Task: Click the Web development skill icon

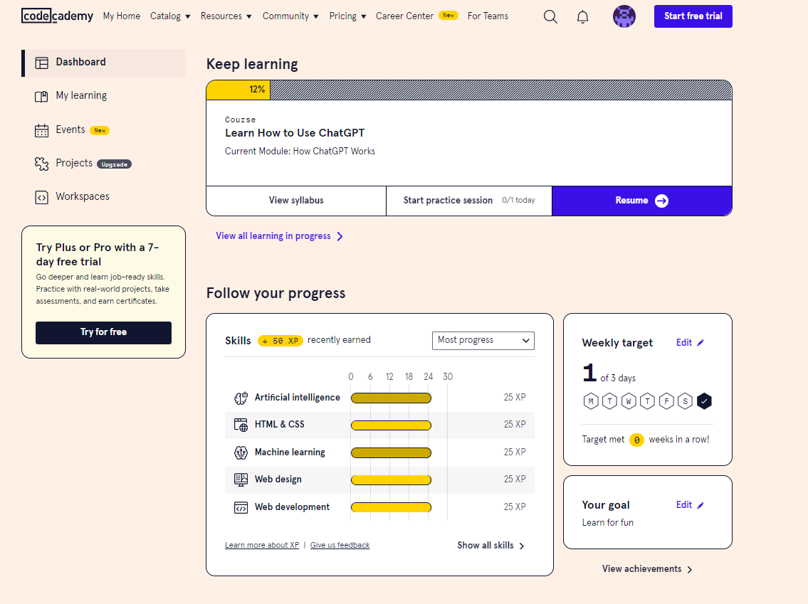Action: pos(241,508)
